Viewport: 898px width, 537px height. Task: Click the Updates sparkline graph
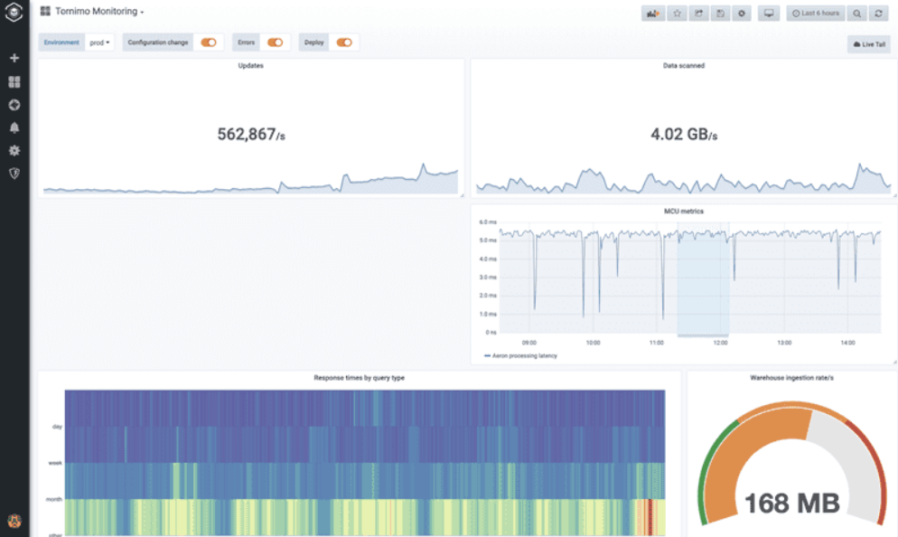click(x=251, y=180)
